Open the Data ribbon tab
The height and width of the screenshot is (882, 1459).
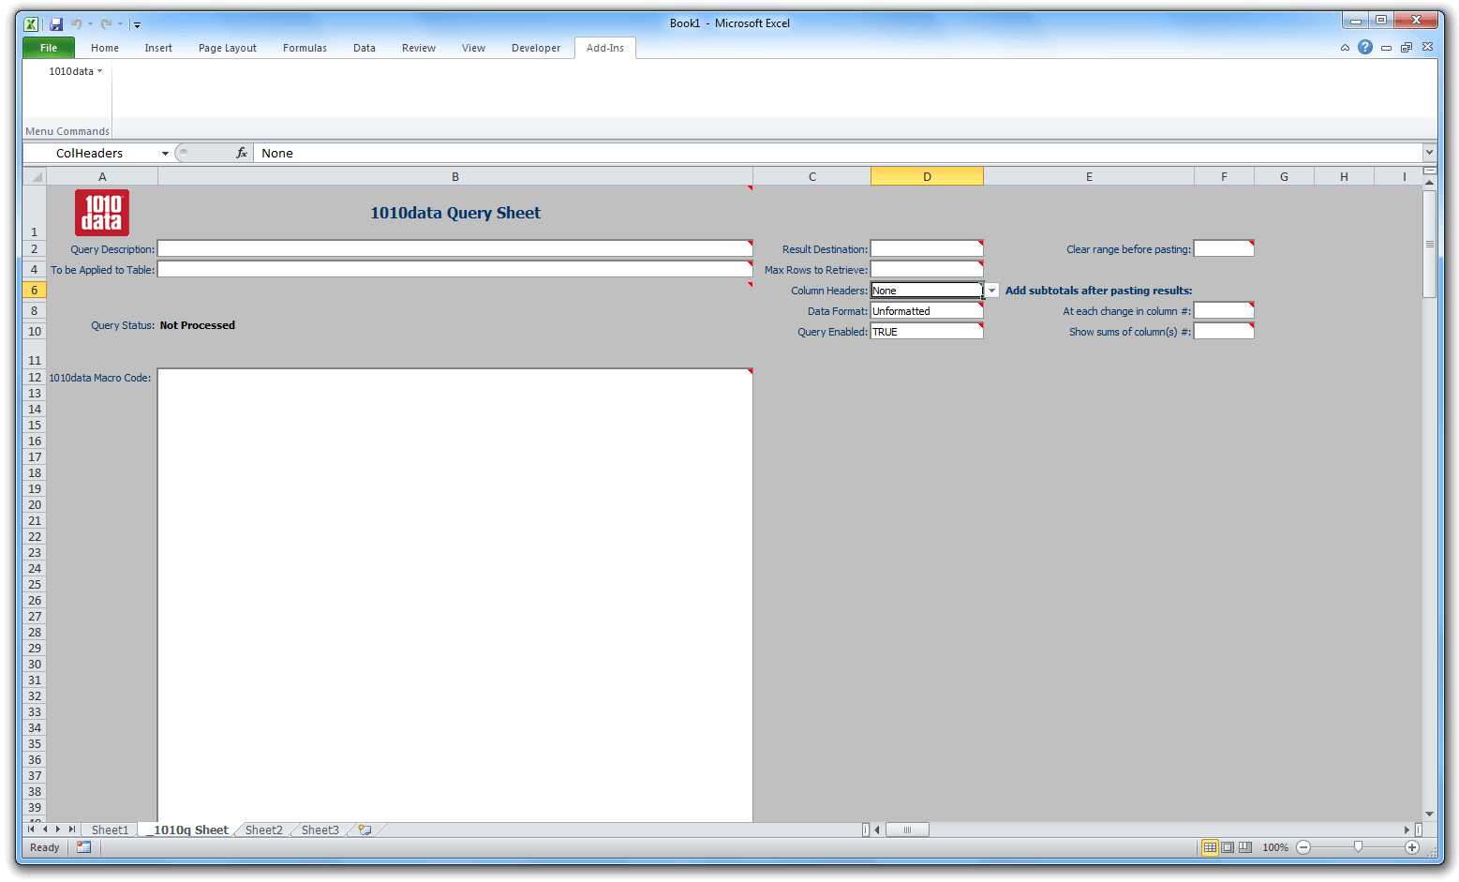(x=365, y=48)
